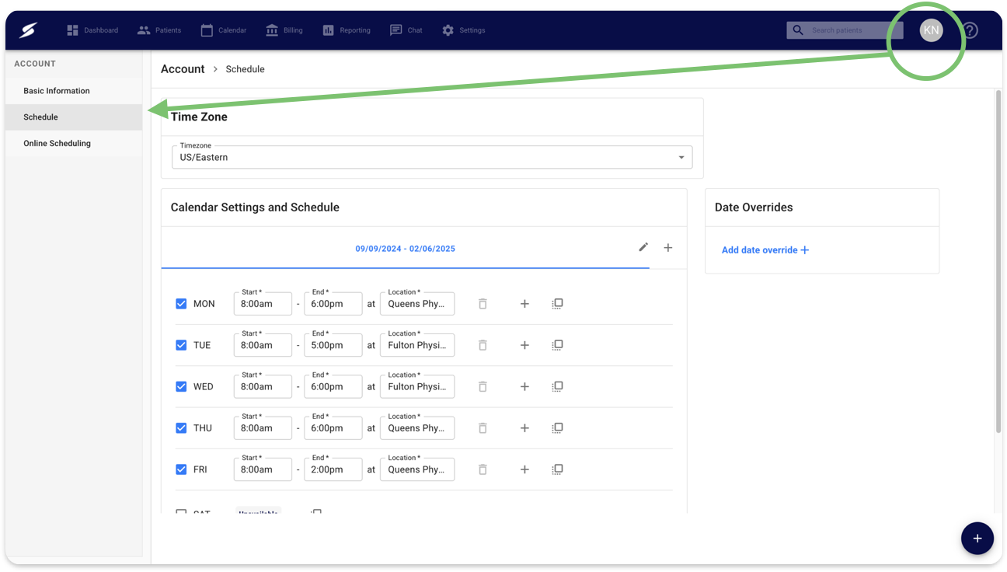Delete the Friday time slot
The width and height of the screenshot is (1007, 572).
483,469
